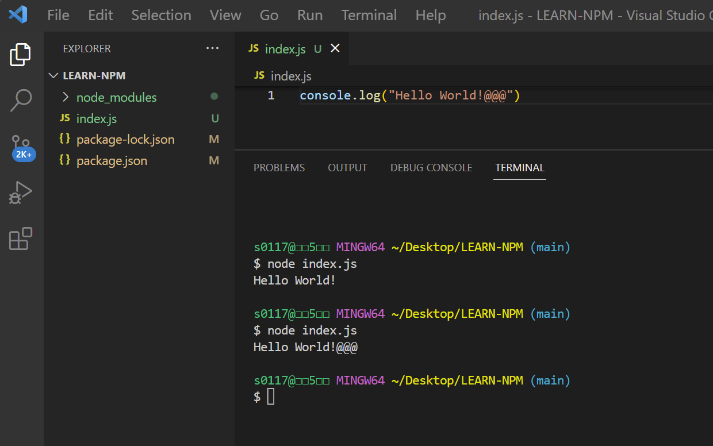Click the JS icon in breadcrumb
This screenshot has height=446, width=713.
click(x=259, y=75)
